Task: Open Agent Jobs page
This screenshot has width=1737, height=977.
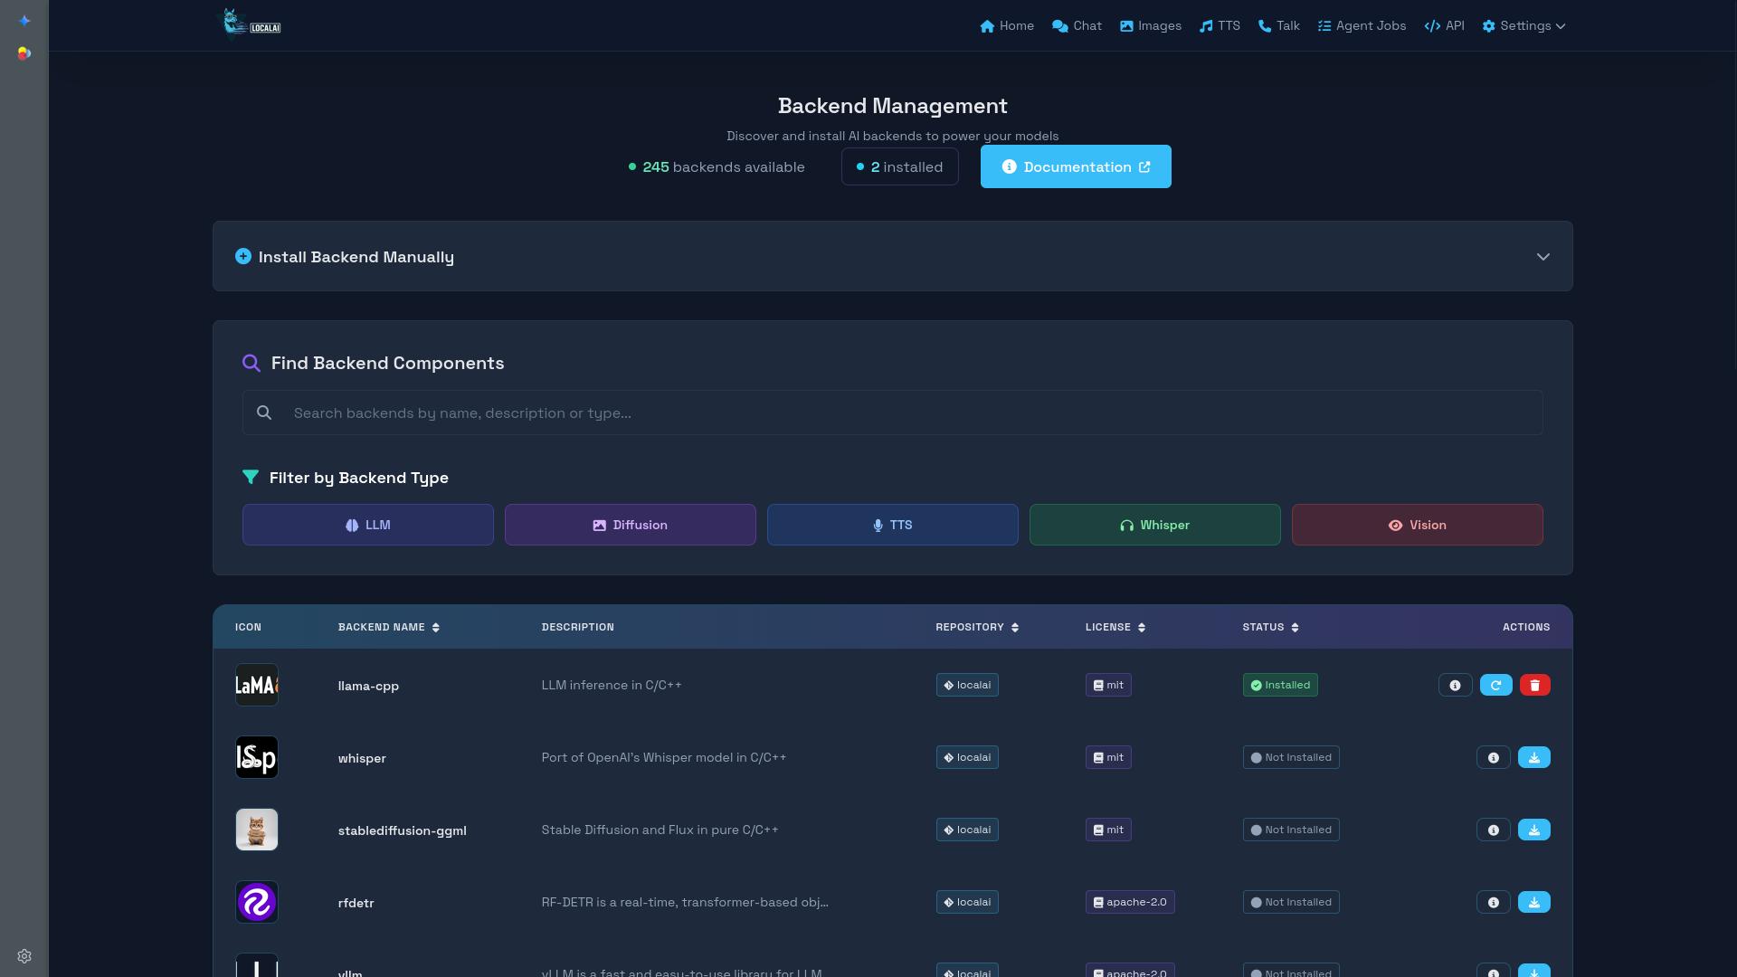Action: (1362, 25)
